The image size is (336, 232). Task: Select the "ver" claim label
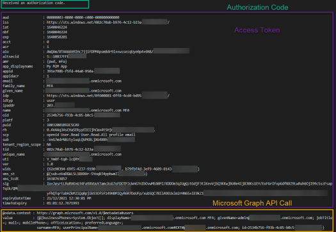coord(6,164)
